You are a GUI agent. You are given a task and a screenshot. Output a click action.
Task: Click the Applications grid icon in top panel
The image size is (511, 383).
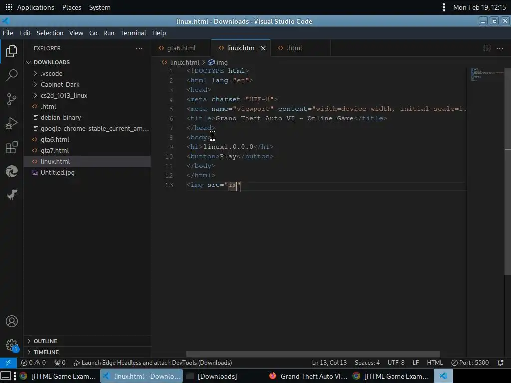9,7
